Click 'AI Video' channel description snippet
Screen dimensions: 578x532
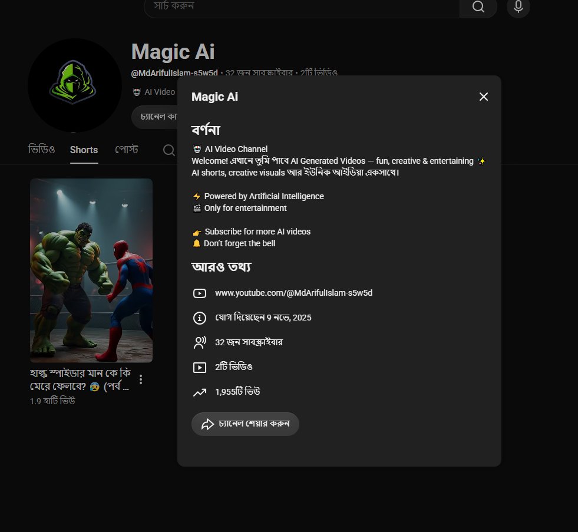click(x=159, y=92)
